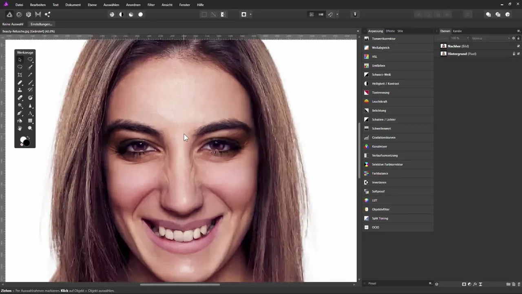Screen dimensions: 522x294
Task: Click the horizontal canvas scrollbar thumb
Action: coord(180,285)
